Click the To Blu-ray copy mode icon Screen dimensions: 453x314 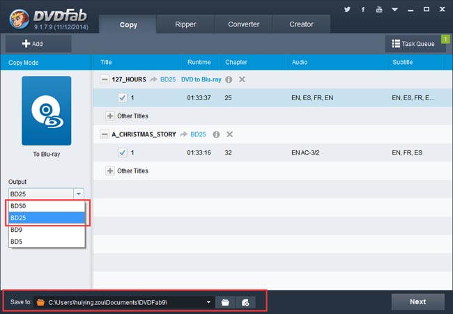pyautogui.click(x=47, y=111)
